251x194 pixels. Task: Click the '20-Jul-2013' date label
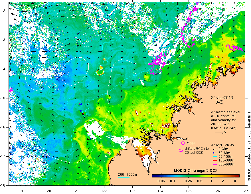coord(222,98)
